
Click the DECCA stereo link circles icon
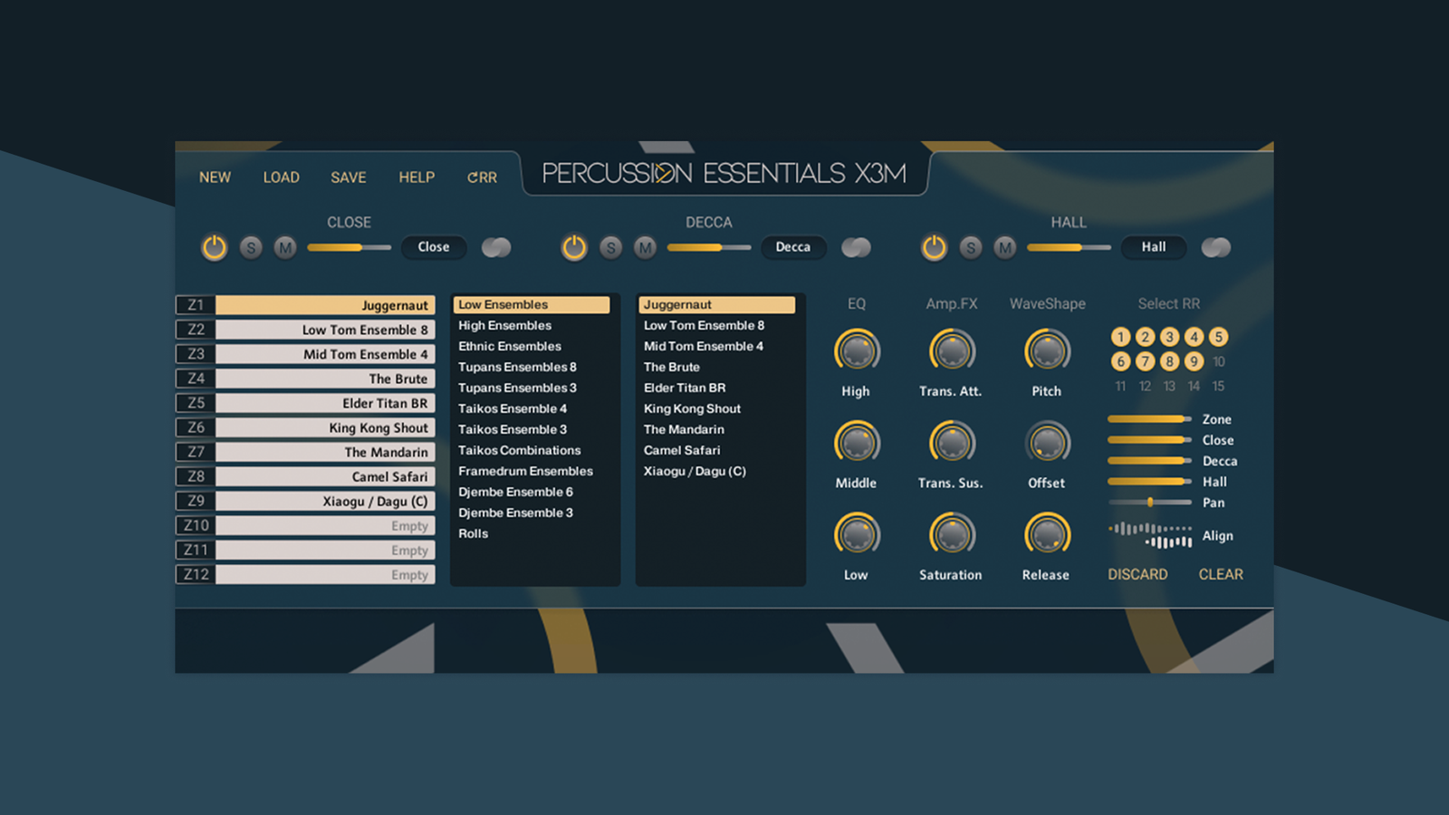tap(856, 247)
